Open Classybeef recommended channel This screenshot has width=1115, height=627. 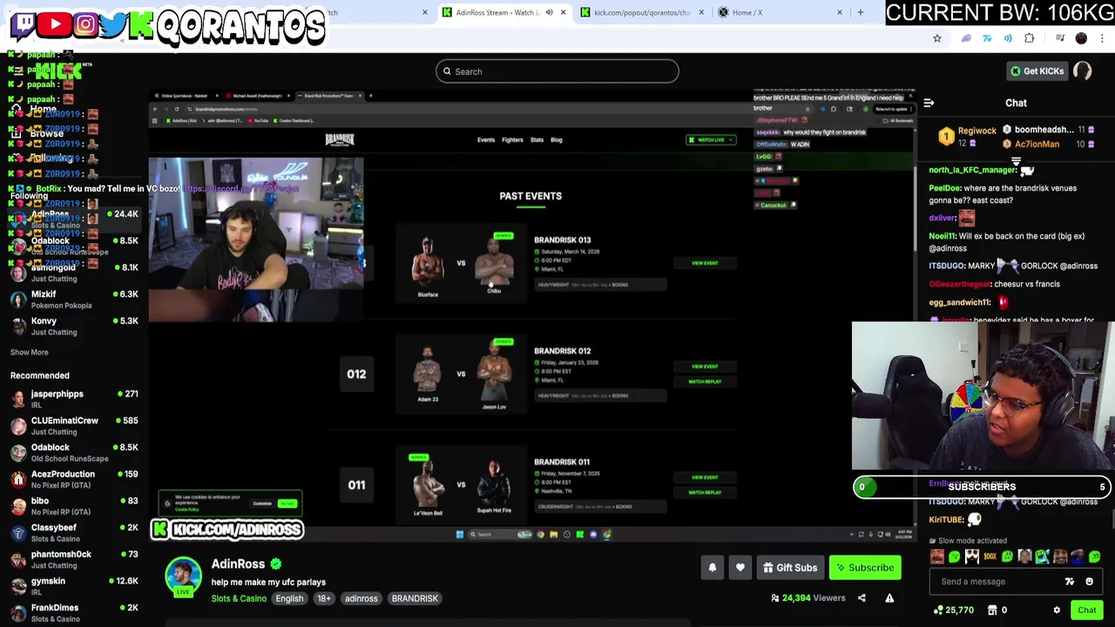[74, 533]
